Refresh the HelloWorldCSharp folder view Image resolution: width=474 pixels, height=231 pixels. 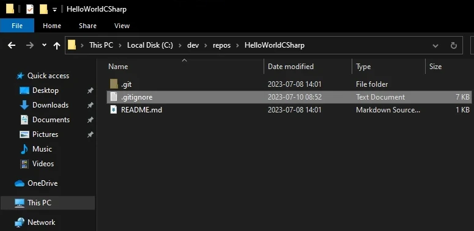pyautogui.click(x=453, y=46)
